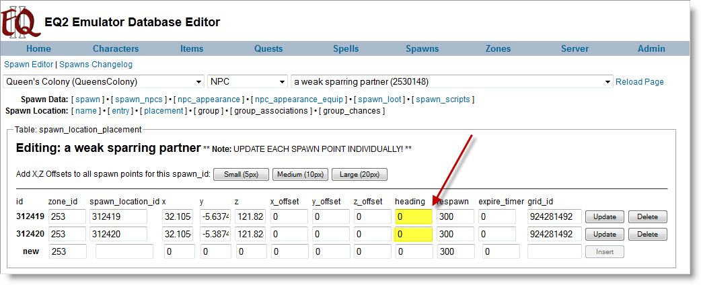Click the grid_id field for row 312420

click(x=554, y=234)
